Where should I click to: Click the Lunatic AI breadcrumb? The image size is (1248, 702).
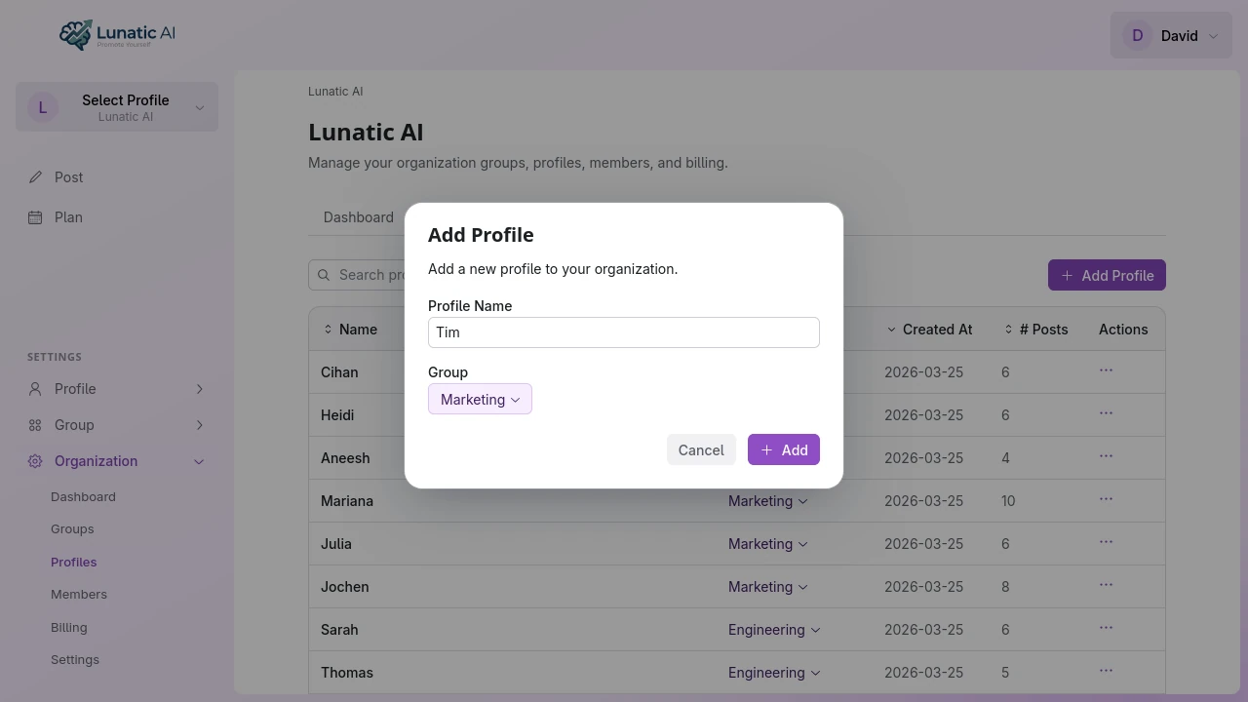point(335,91)
